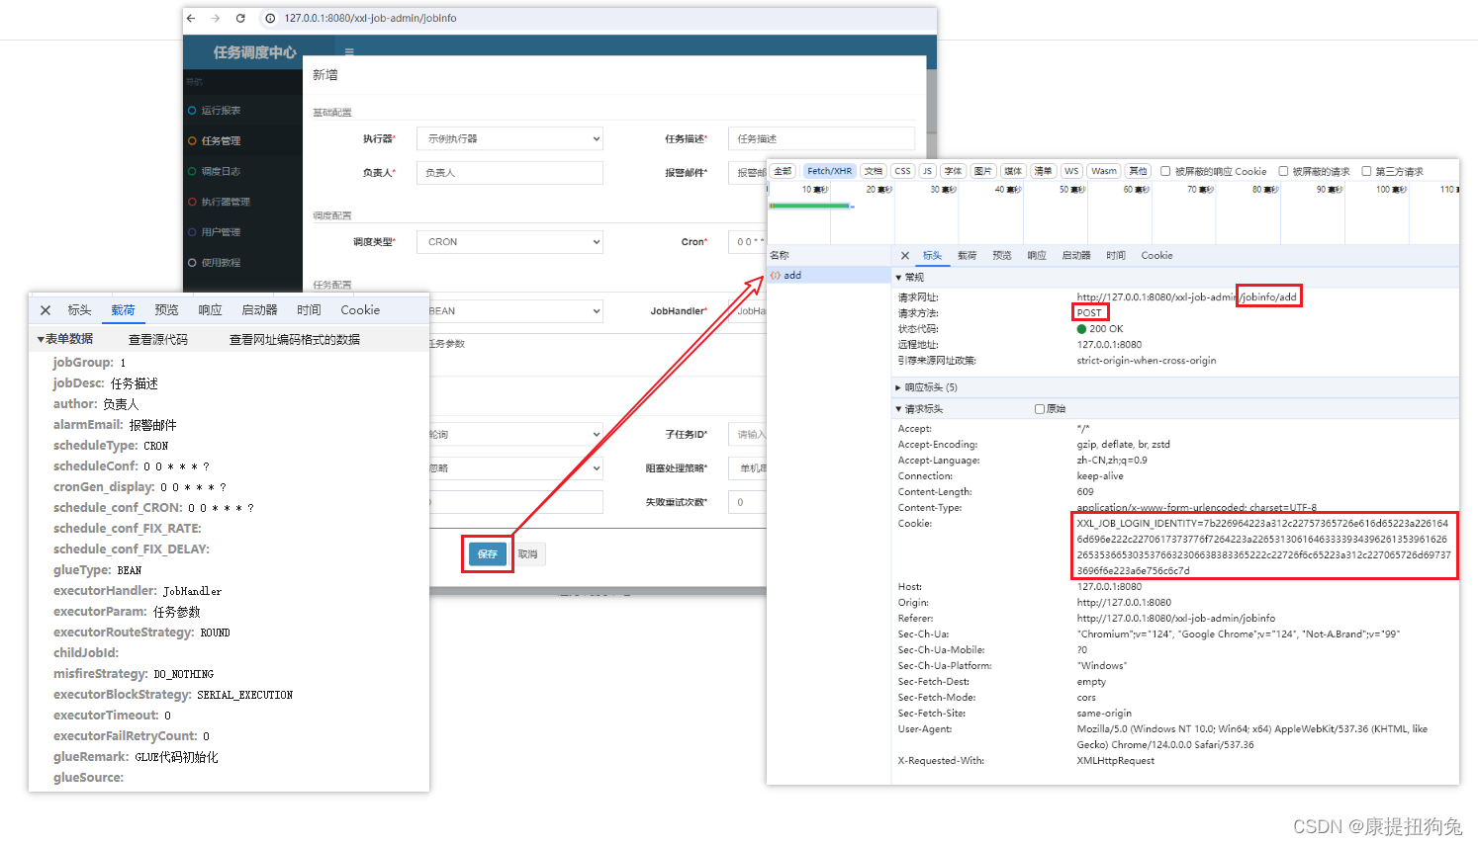Switch to 预览 tab in network details
The height and width of the screenshot is (845, 1478).
click(x=1002, y=255)
